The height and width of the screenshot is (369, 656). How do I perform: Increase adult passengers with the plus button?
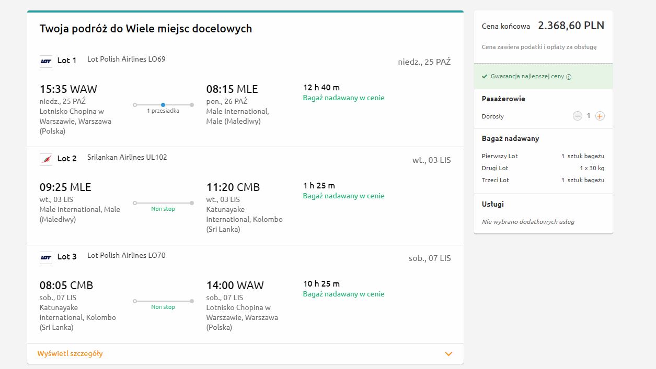[600, 116]
